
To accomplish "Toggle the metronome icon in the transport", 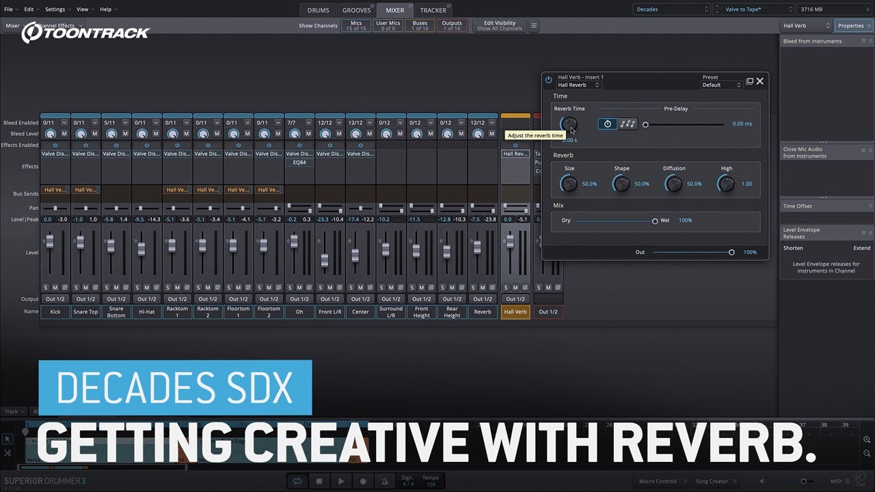I will point(385,481).
